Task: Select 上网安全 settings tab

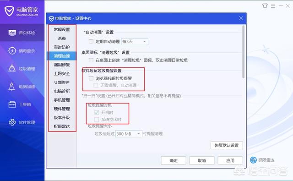Action: click(62, 73)
